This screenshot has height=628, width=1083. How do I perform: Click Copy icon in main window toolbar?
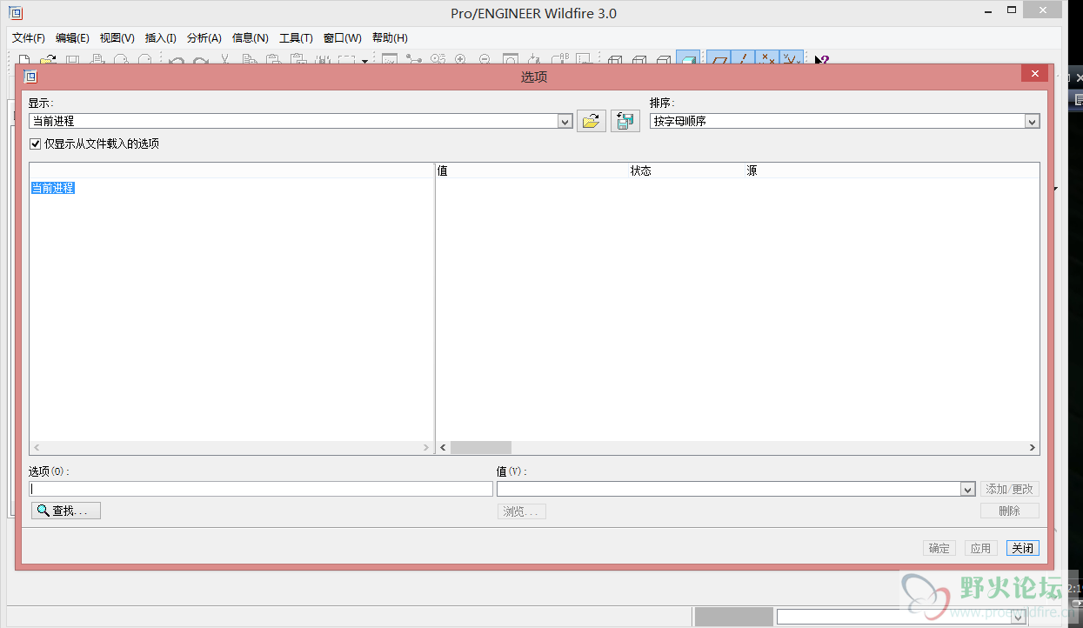250,60
